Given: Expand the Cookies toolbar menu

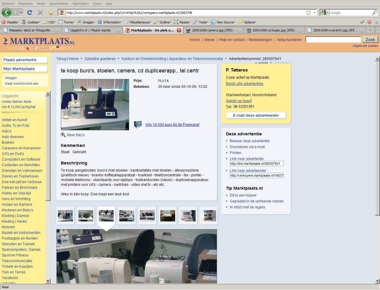Looking at the screenshot, I should pyautogui.click(x=31, y=22).
